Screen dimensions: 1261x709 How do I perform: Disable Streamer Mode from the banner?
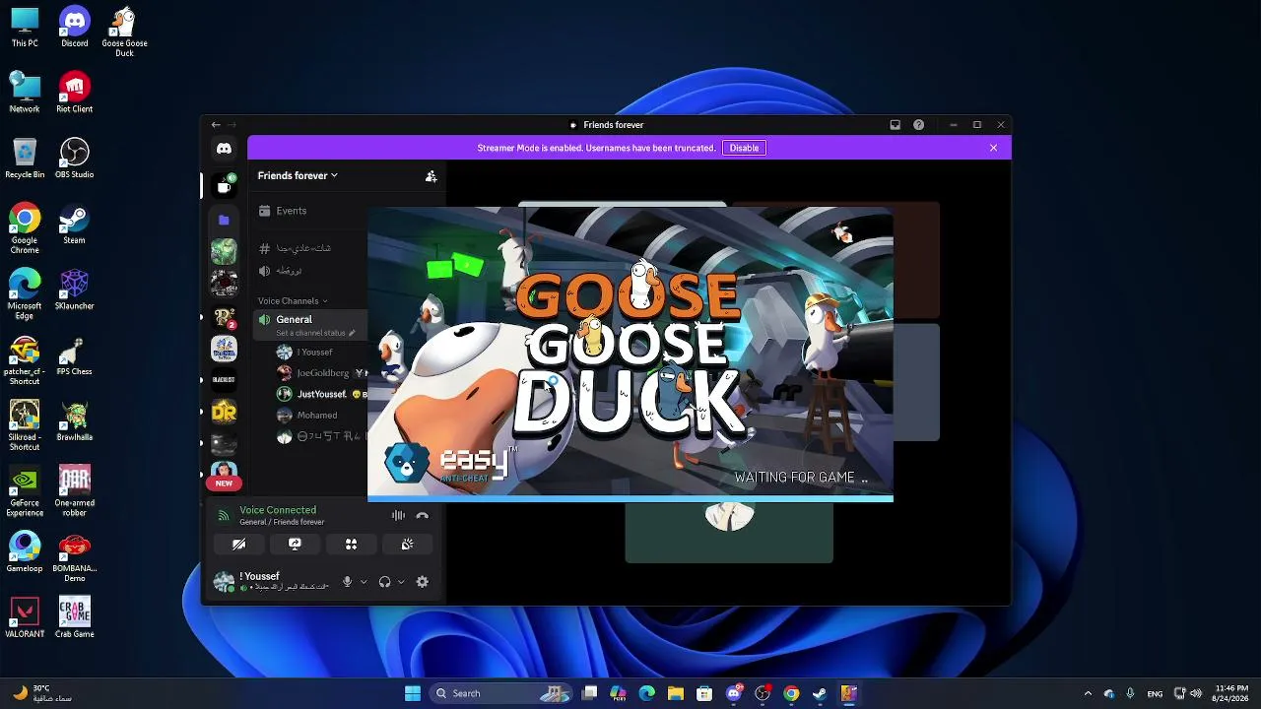pyautogui.click(x=744, y=148)
